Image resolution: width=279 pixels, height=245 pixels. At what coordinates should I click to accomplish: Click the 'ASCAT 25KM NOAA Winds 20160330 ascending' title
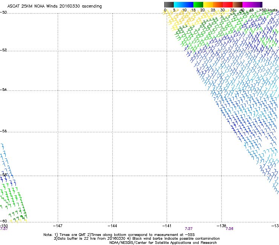(54, 6)
